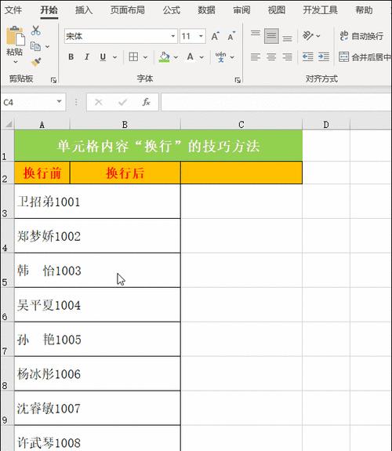The width and height of the screenshot is (392, 451).
Task: Click the 合并后居中 merge button
Action: [x=365, y=57]
